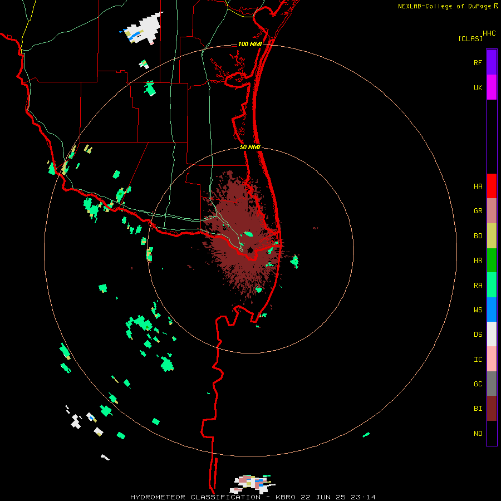Click the 'BD' legend label

click(x=478, y=236)
